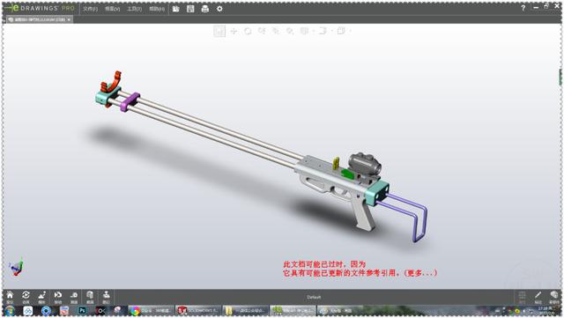Viewport: 564px width, 318px height.
Task: Select the pan tool in heads-up toolbar
Action: click(234, 32)
